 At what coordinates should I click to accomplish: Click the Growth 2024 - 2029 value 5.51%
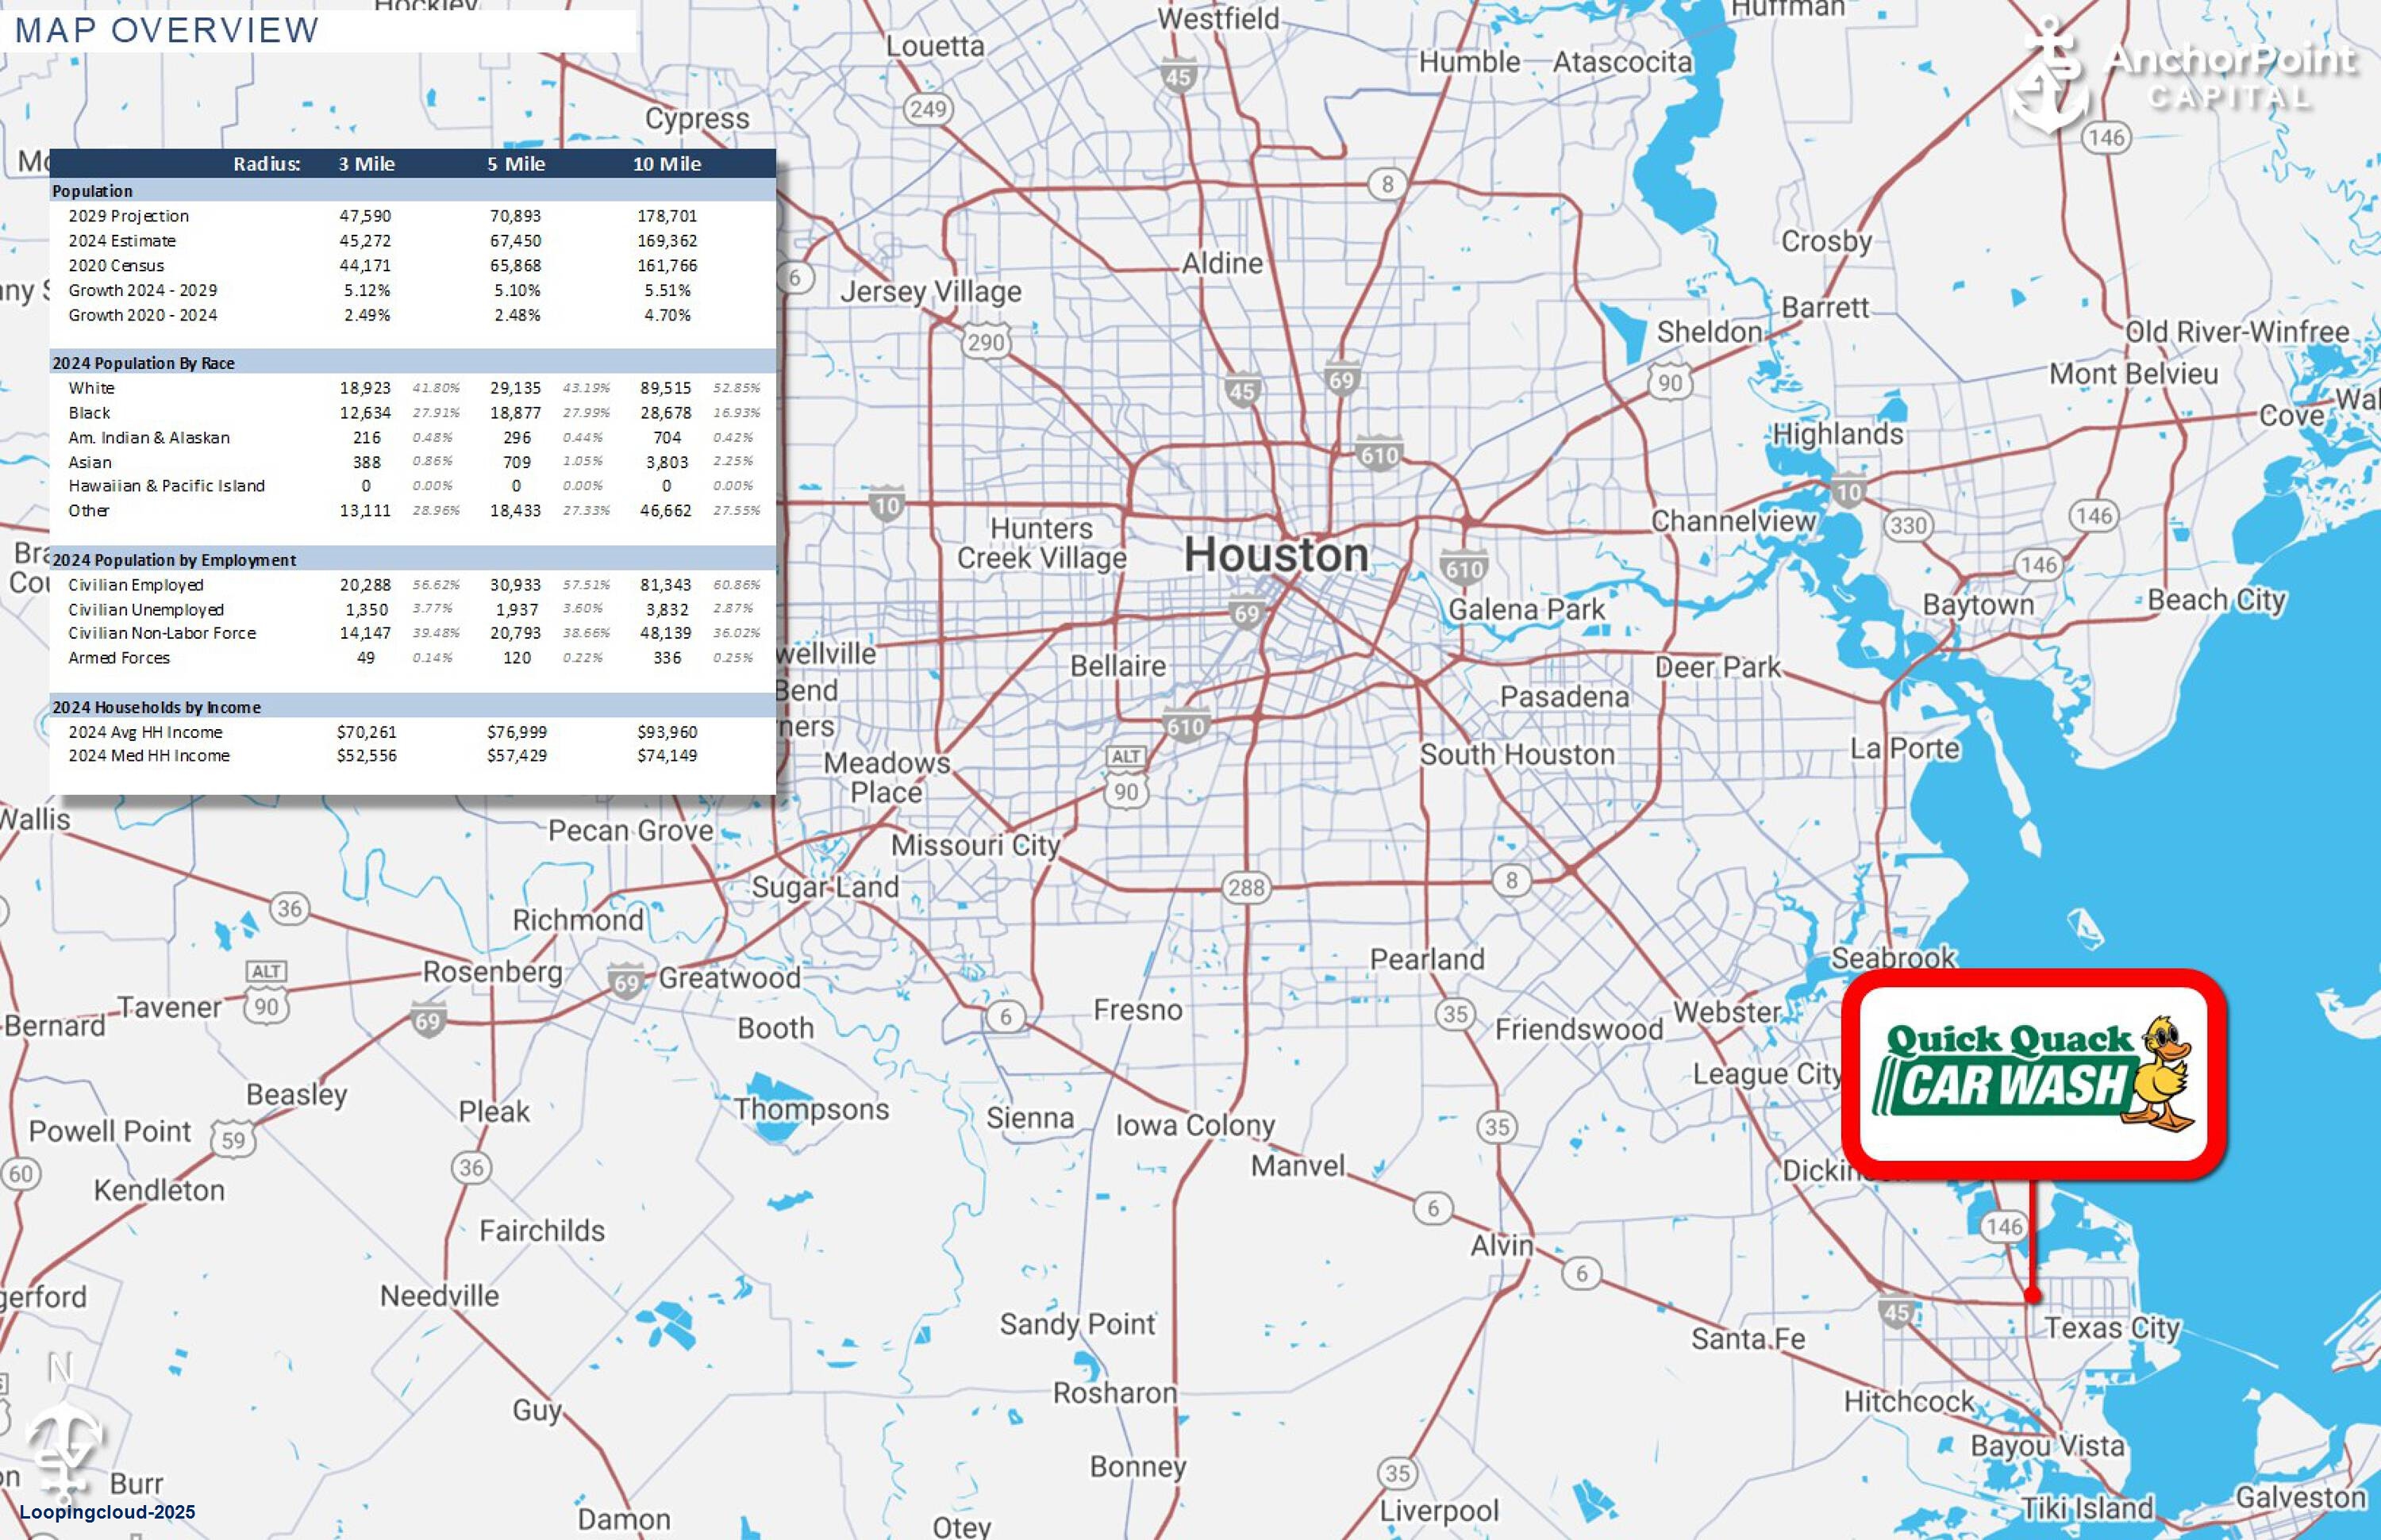tap(667, 290)
